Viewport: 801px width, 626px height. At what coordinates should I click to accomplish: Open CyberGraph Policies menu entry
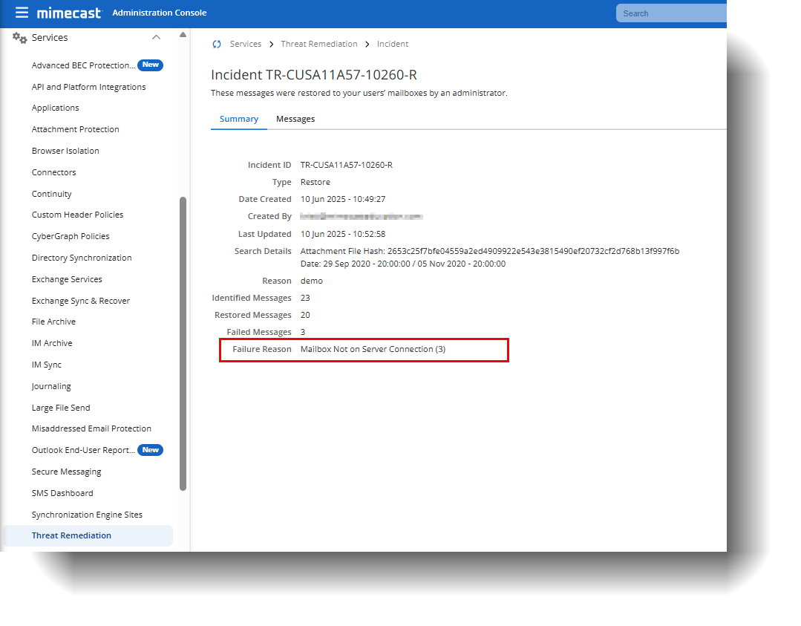pyautogui.click(x=71, y=236)
